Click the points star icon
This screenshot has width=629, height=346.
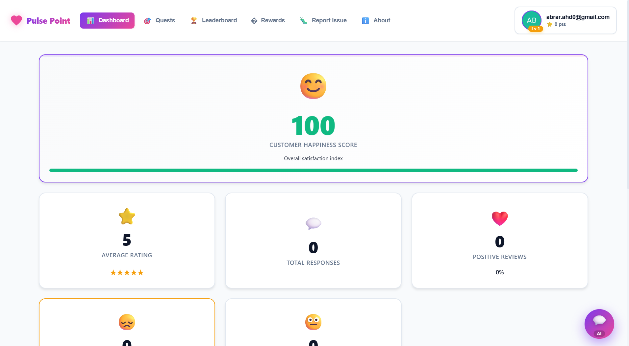pyautogui.click(x=549, y=24)
